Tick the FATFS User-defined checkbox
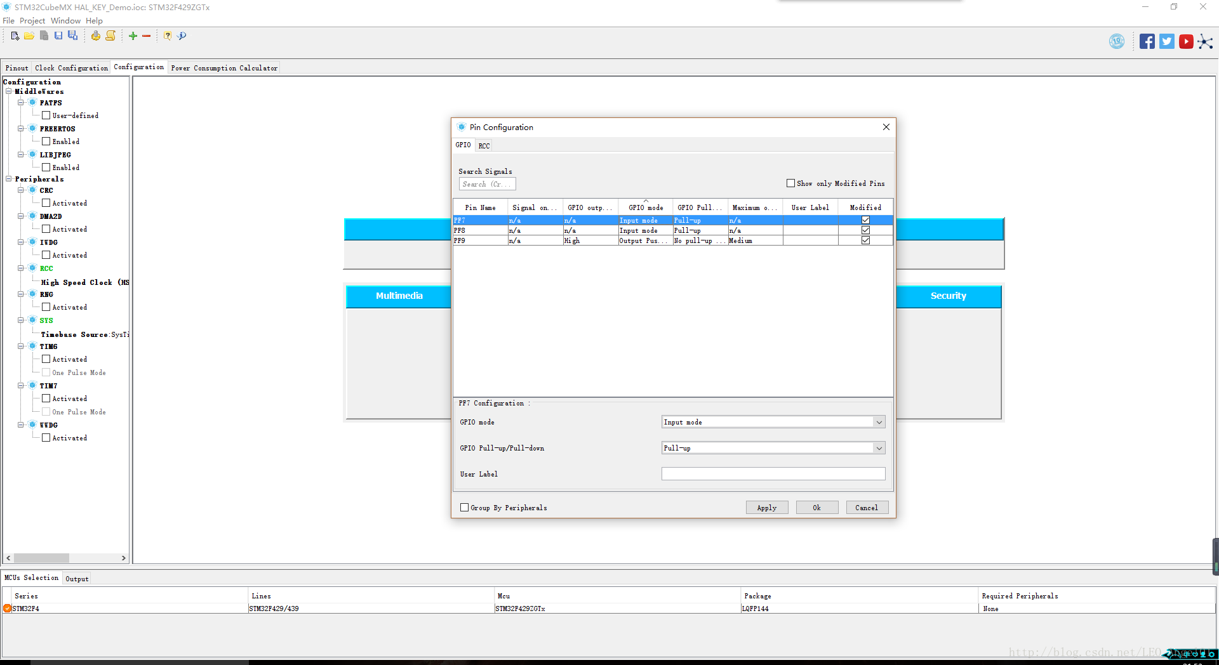The image size is (1219, 665). pyautogui.click(x=46, y=115)
